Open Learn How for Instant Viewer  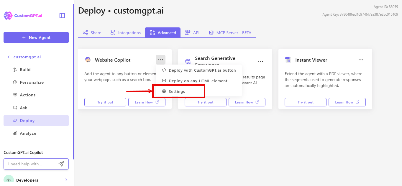(347, 102)
